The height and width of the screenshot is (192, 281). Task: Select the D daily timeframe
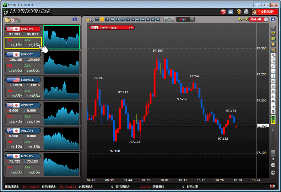click(x=148, y=19)
